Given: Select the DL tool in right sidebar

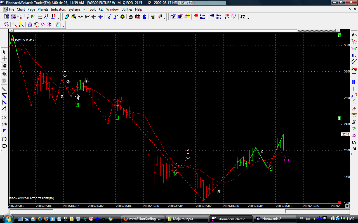Looking at the screenshot, I should 354,55.
